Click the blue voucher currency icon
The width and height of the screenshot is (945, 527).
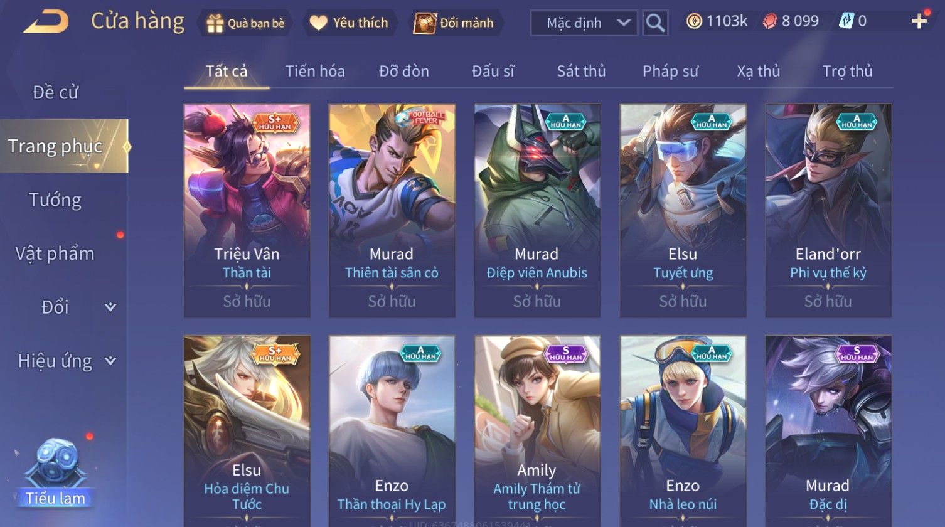pos(846,22)
